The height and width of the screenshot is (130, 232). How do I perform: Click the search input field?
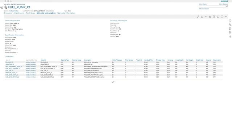click(x=212, y=6)
